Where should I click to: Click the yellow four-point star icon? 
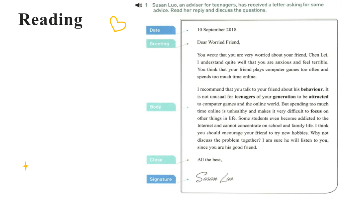pos(26,166)
